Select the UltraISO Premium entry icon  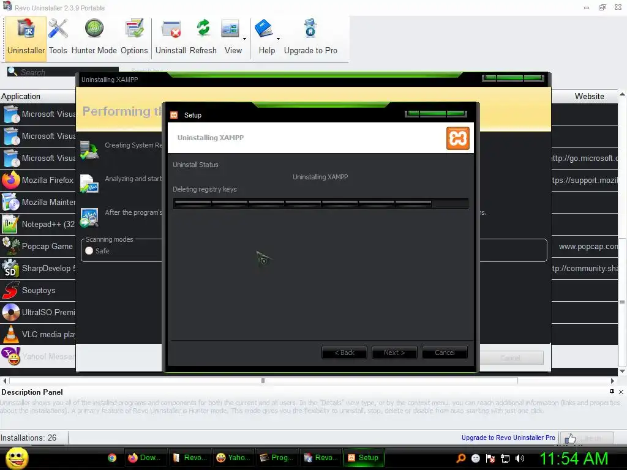point(11,312)
